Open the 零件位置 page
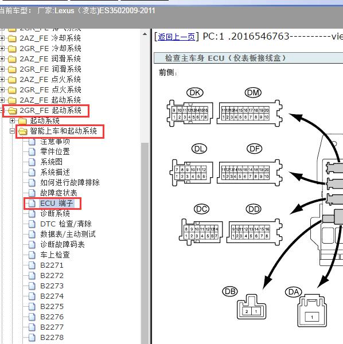The image size is (343, 344). [55, 152]
